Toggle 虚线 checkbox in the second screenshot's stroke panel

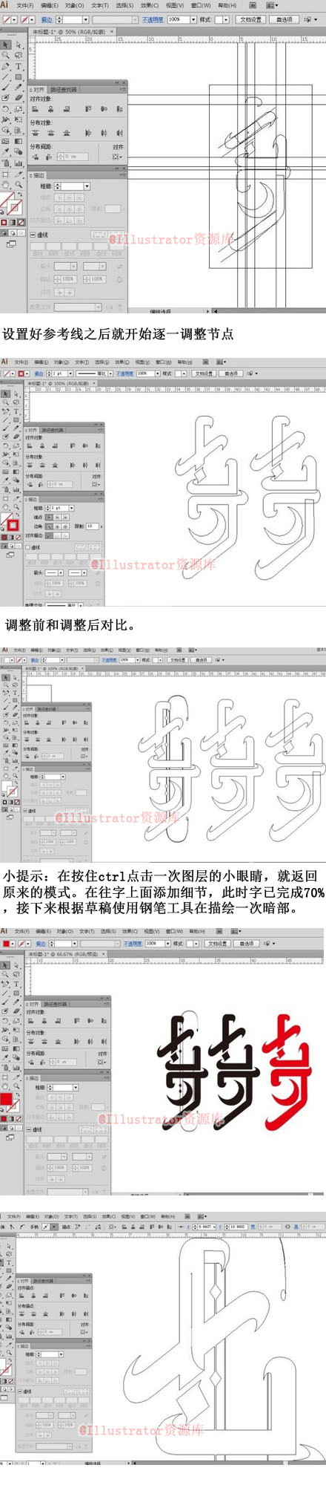pos(27,547)
